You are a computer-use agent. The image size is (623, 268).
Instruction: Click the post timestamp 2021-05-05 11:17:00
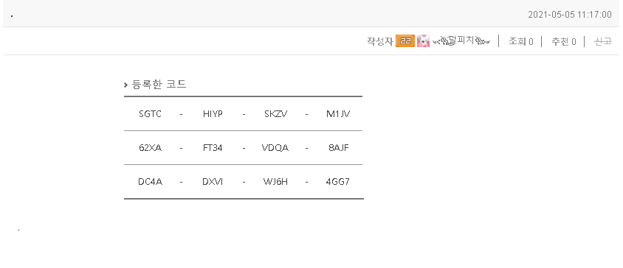570,15
